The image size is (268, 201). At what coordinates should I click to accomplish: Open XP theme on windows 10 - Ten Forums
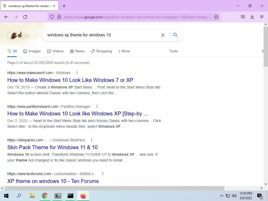tap(53, 181)
